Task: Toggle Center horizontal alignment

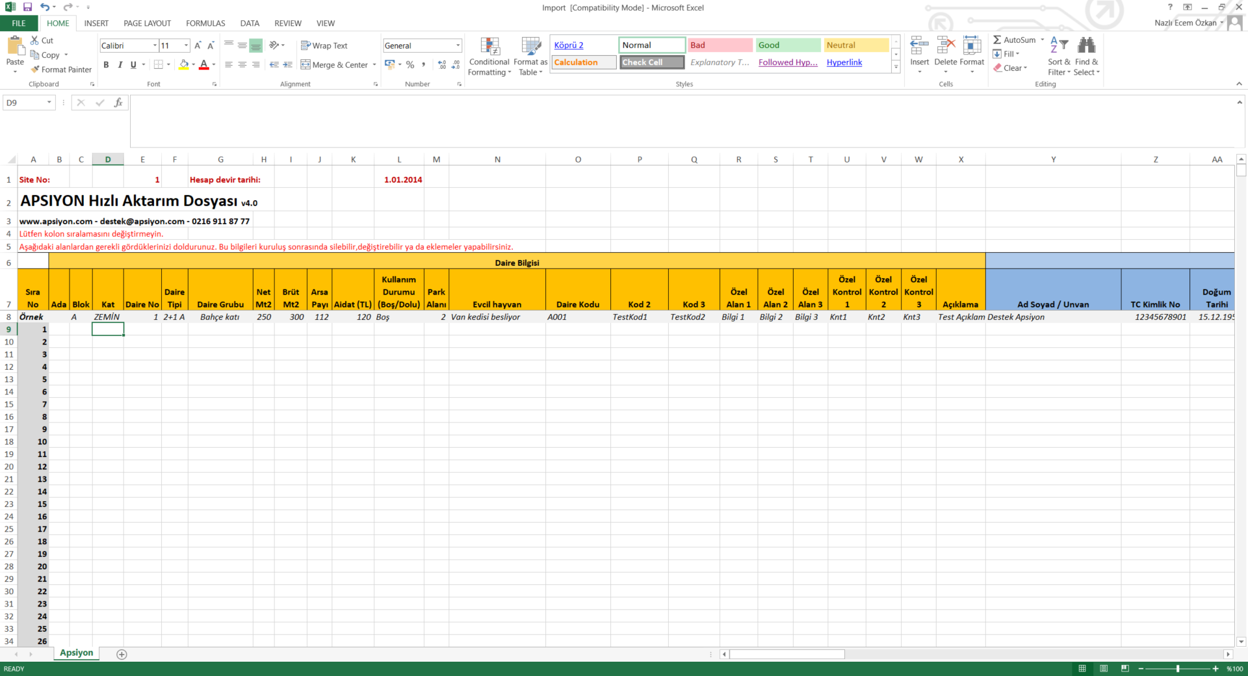Action: 242,64
